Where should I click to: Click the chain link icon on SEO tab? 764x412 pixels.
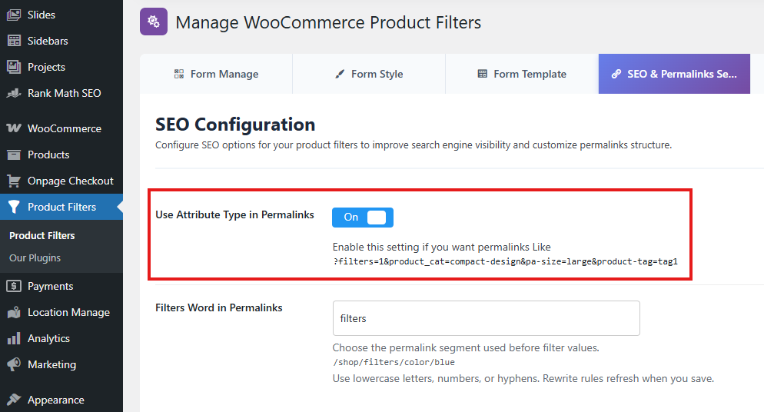coord(616,74)
